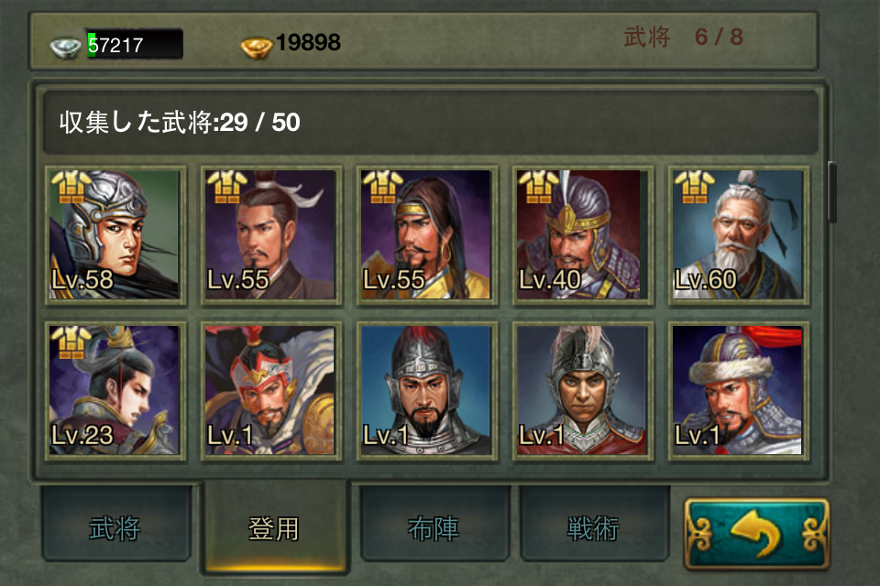The image size is (880, 586).
Task: Pick the Lv.1 black-bearded iron-helmet general
Action: click(x=426, y=391)
